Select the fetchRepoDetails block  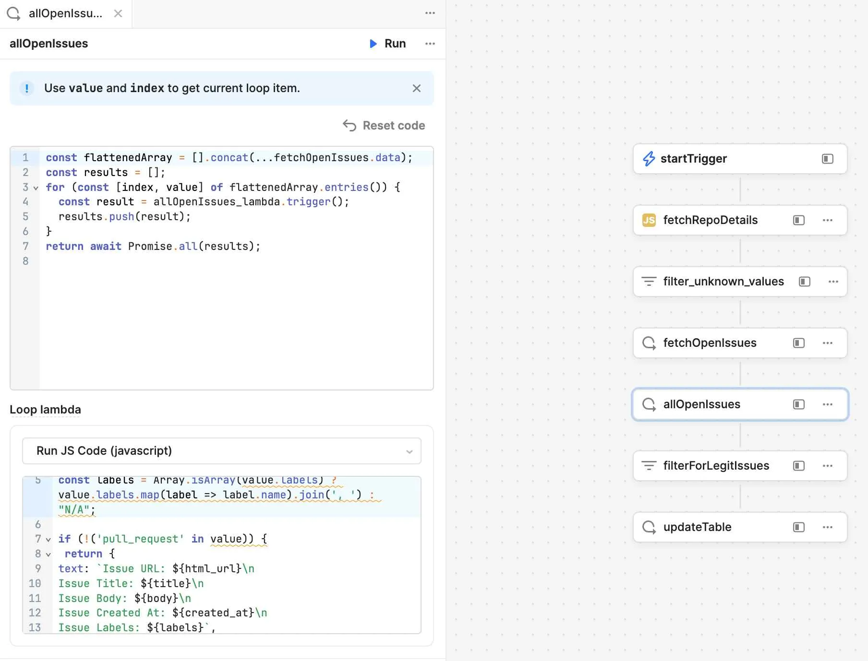point(740,220)
